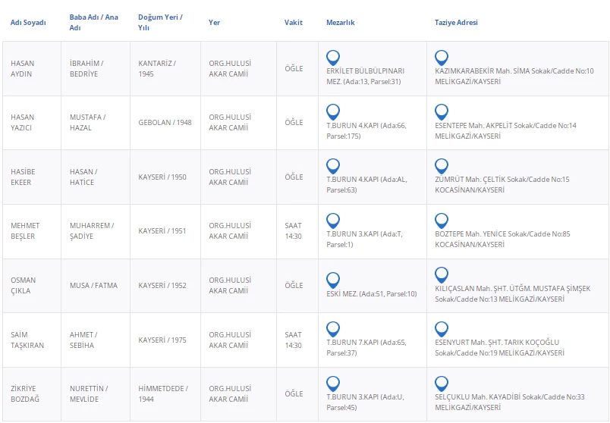Open condolence address pin for Hasan Aydın
The image size is (610, 423).
(441, 58)
